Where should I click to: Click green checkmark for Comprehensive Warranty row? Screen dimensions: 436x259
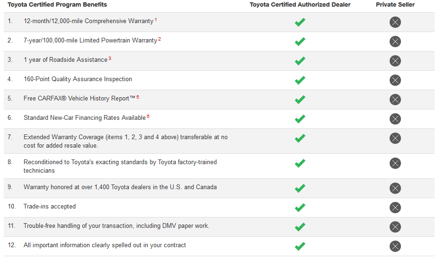point(300,22)
